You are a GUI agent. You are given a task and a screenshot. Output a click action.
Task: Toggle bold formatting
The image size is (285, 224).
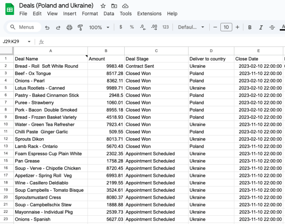[250, 27]
